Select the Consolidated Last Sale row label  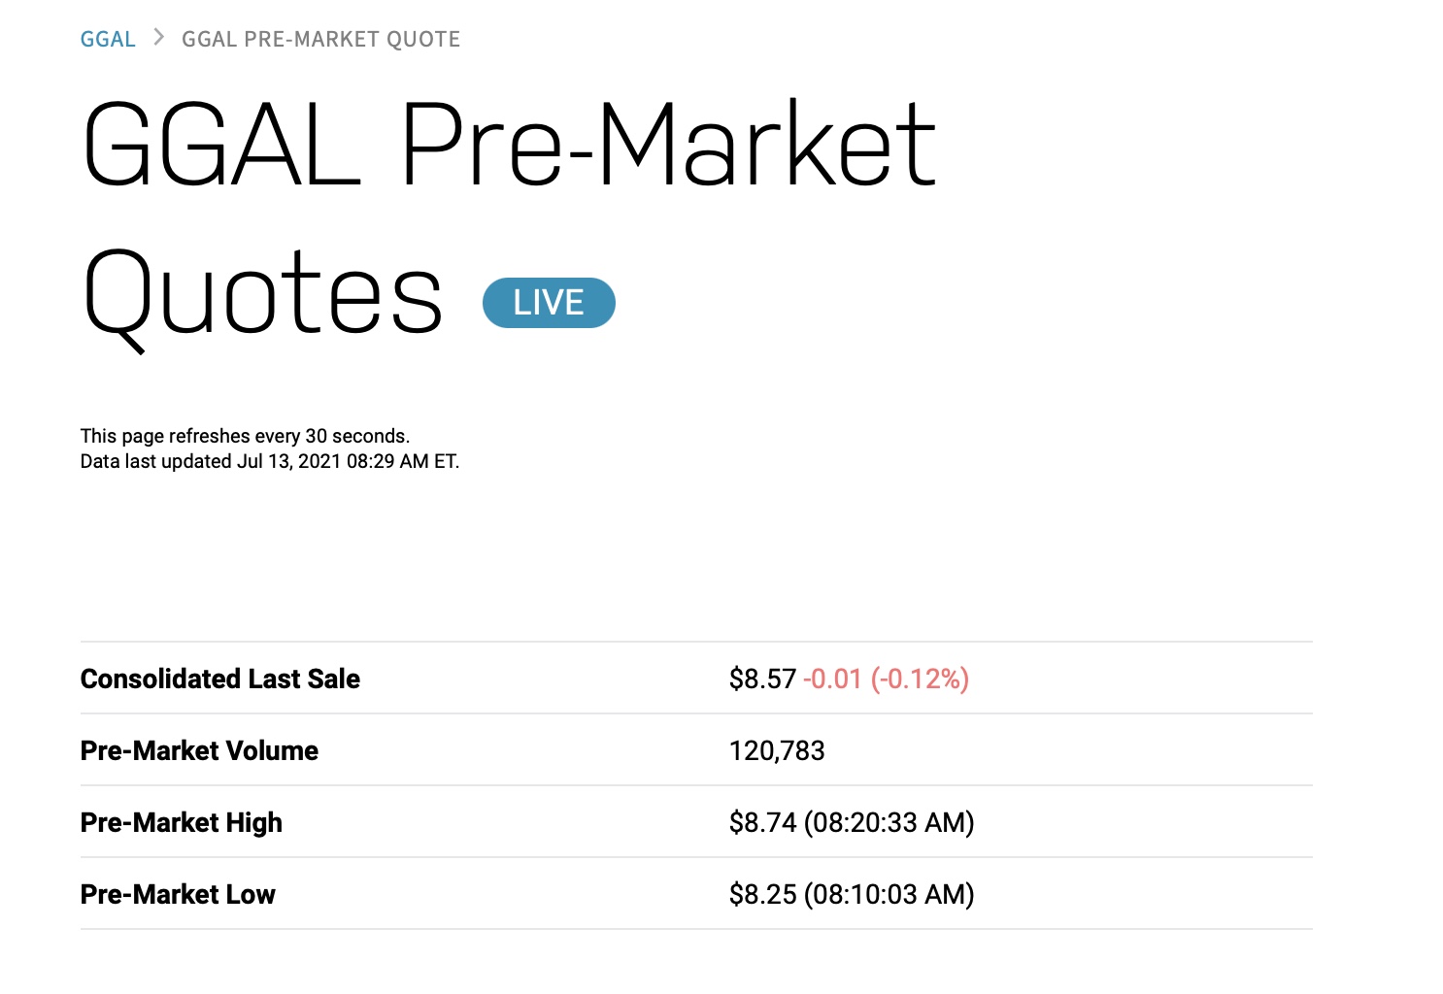click(x=220, y=679)
